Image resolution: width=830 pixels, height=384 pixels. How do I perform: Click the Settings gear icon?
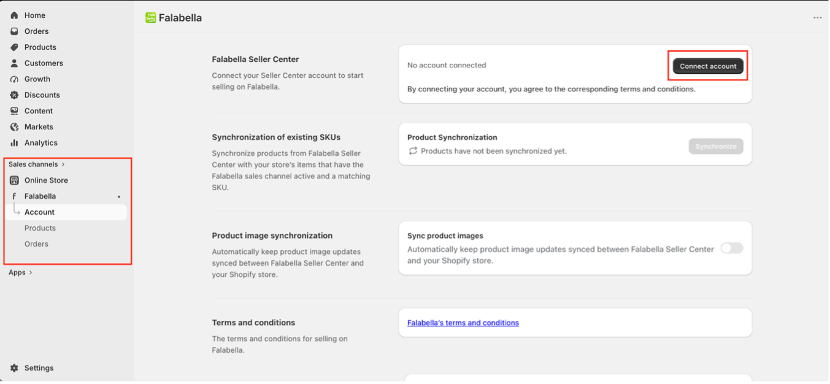(14, 368)
